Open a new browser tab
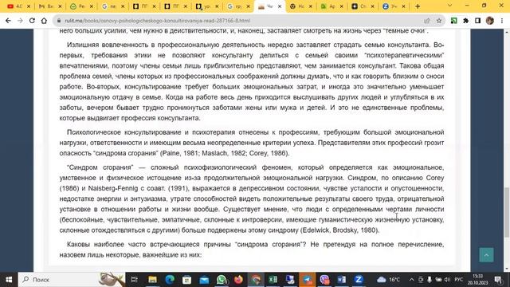 click(418, 6)
